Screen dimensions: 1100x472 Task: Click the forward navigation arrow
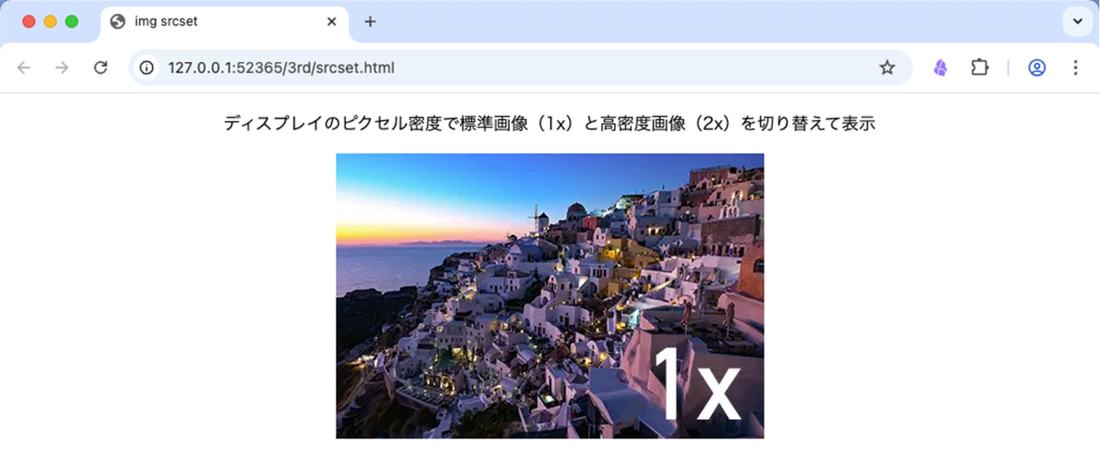[62, 68]
